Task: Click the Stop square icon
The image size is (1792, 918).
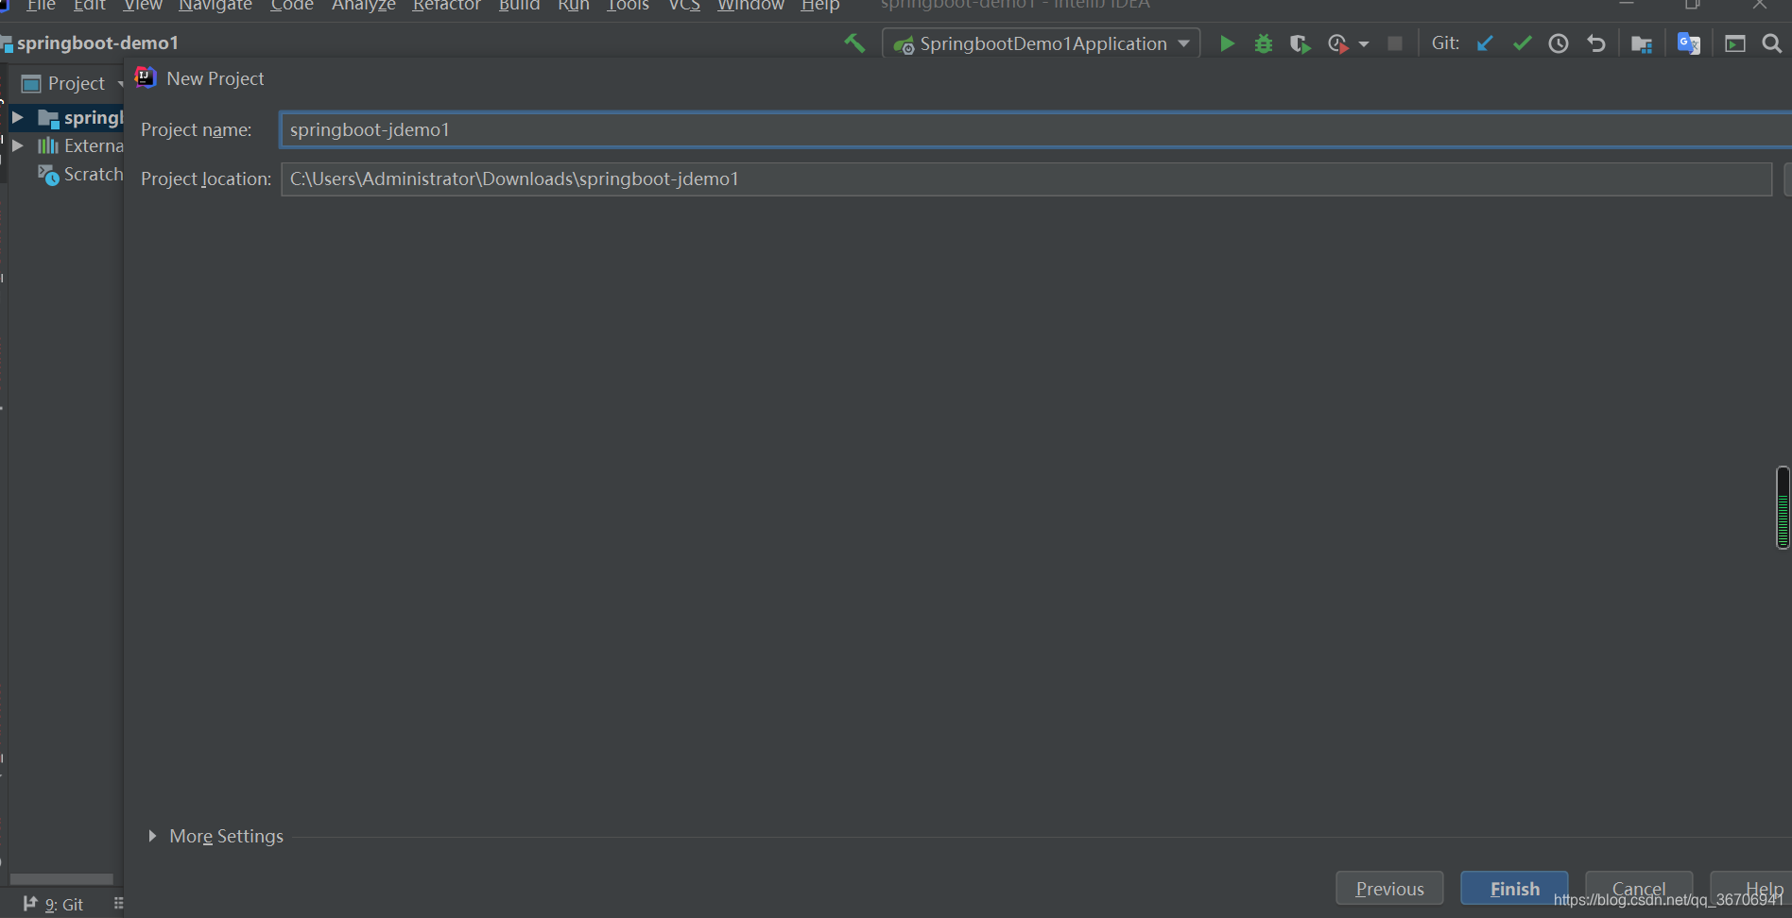Action: [1395, 43]
